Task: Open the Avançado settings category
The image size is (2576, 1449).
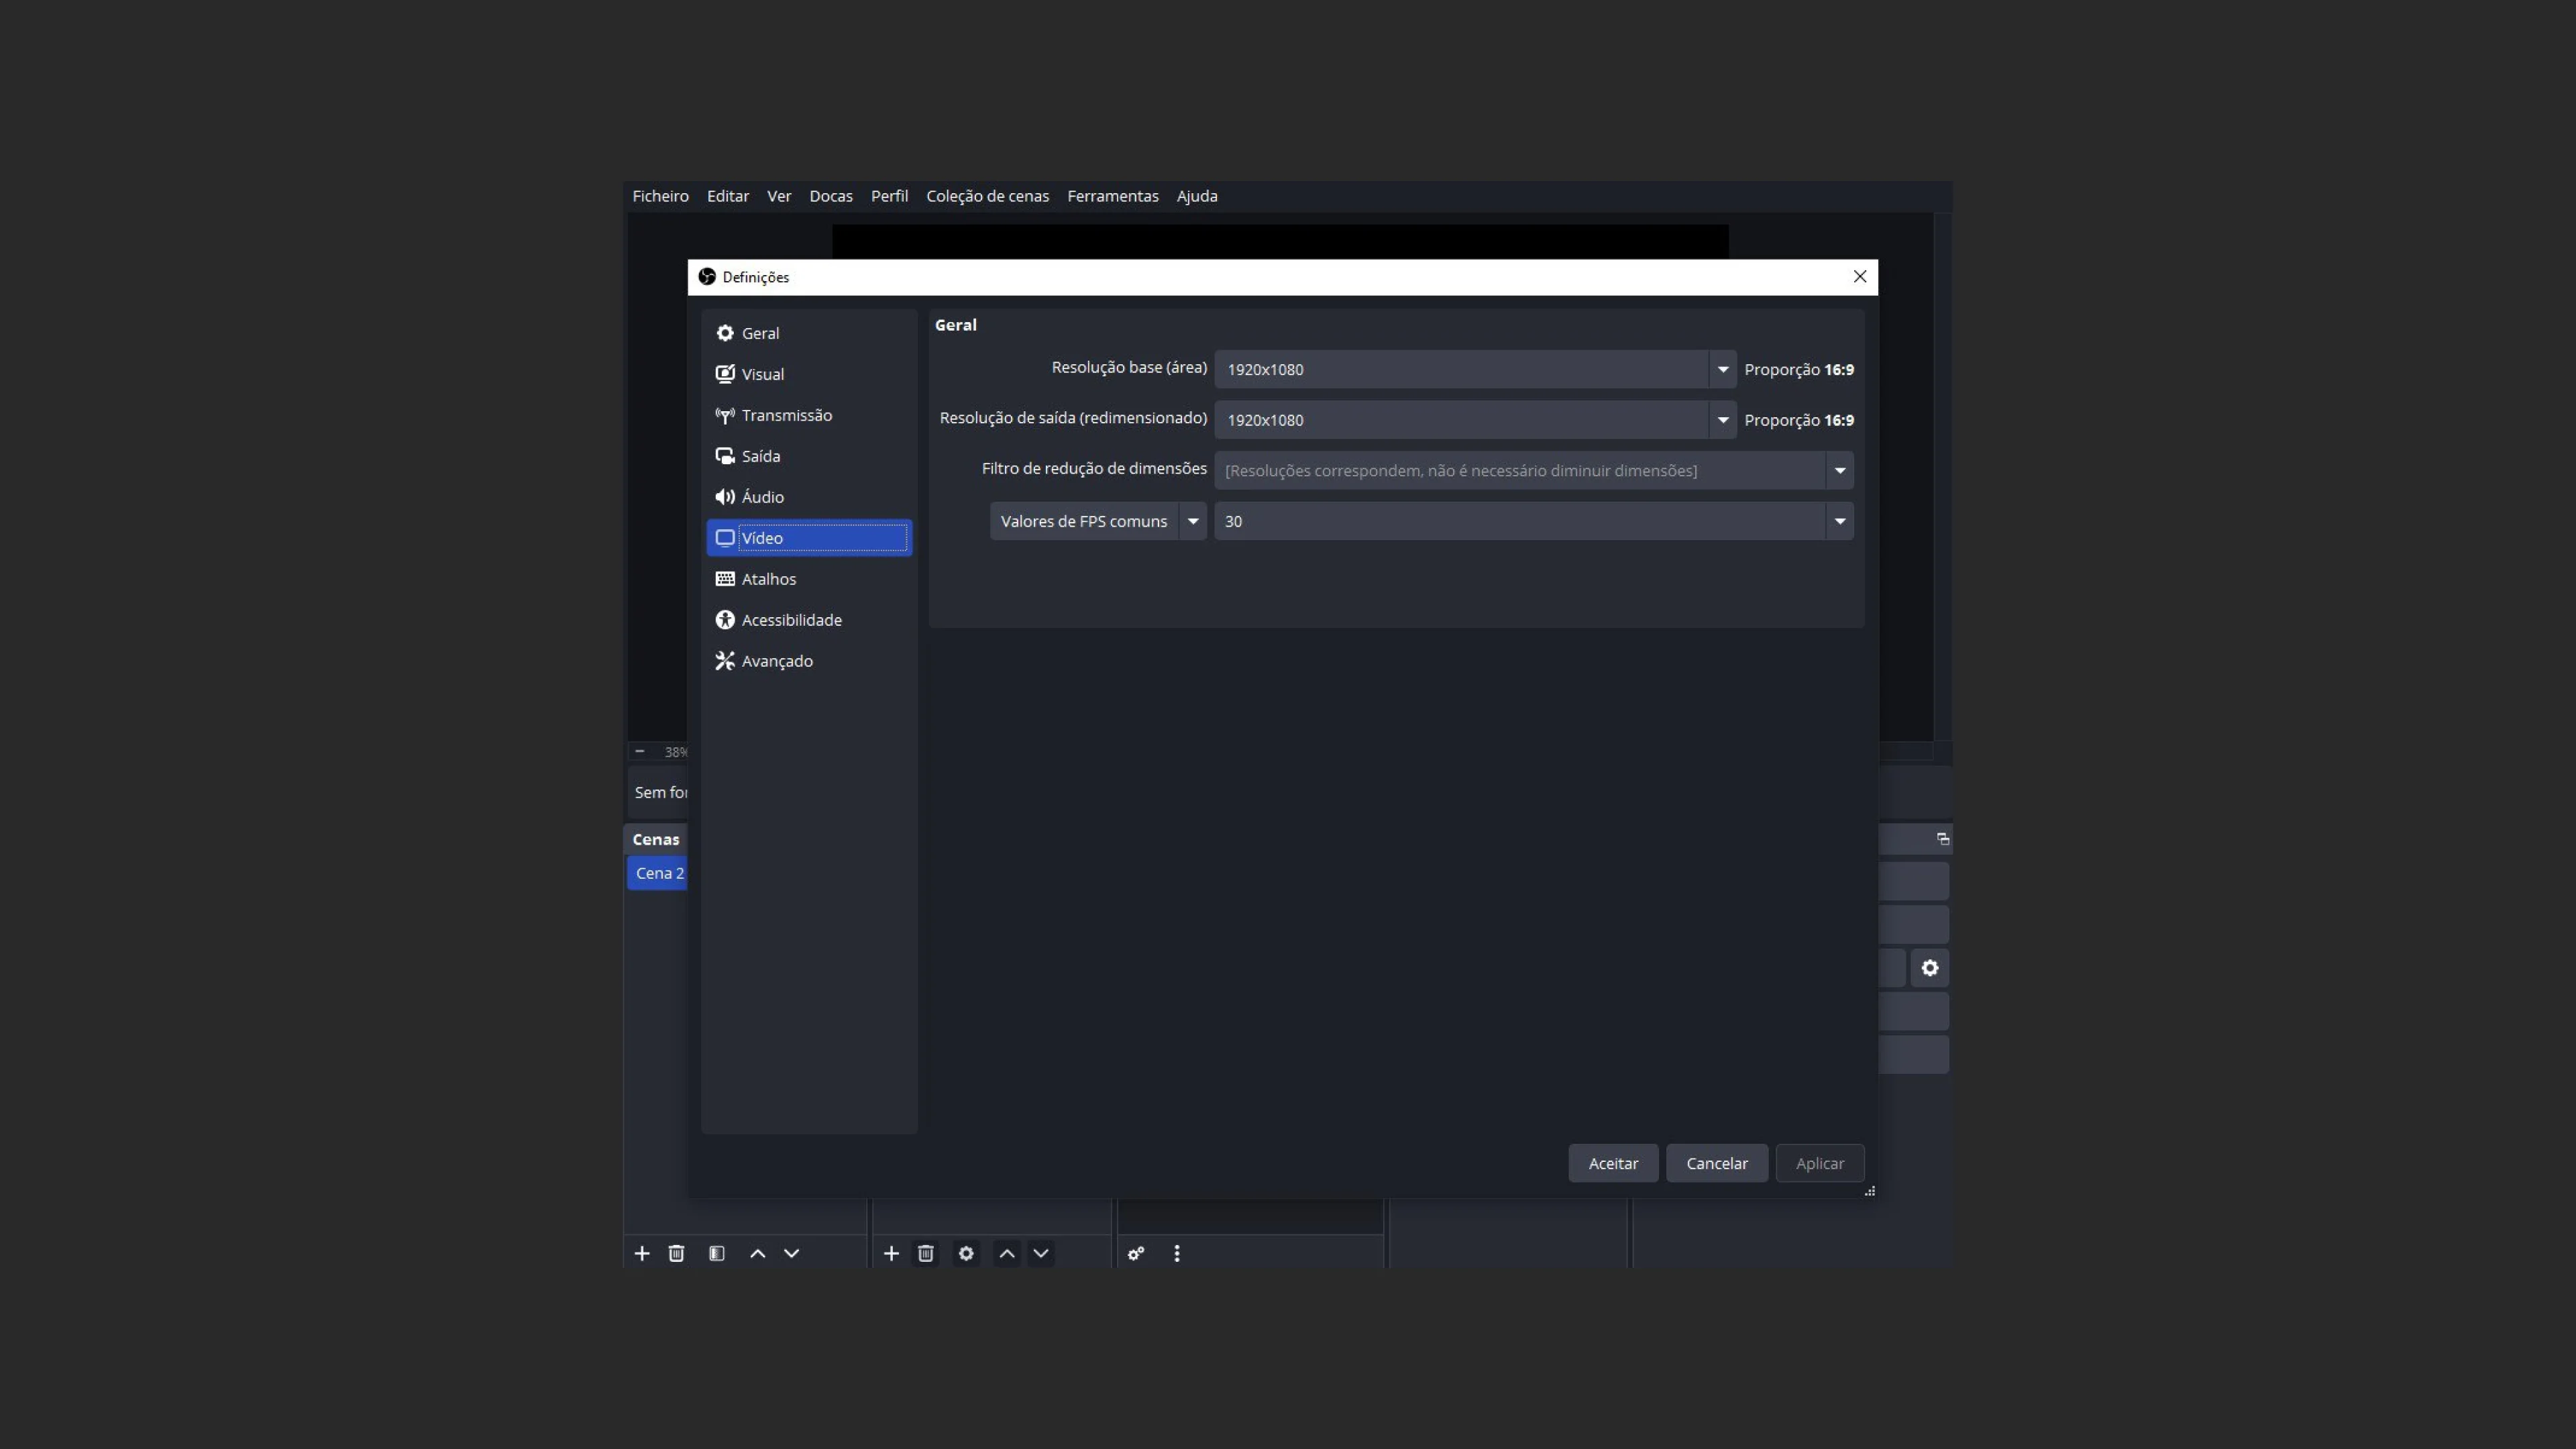Action: click(809, 661)
